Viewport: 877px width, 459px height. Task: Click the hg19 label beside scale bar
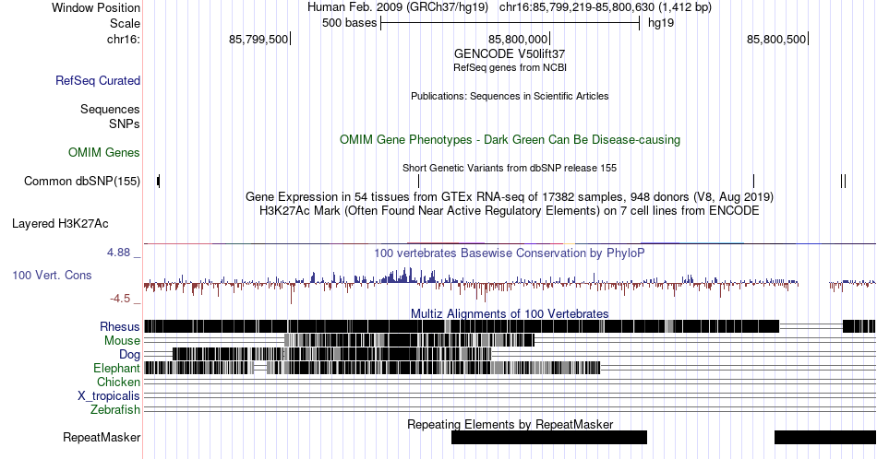coord(661,23)
